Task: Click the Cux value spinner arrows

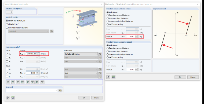Action: (37, 54)
